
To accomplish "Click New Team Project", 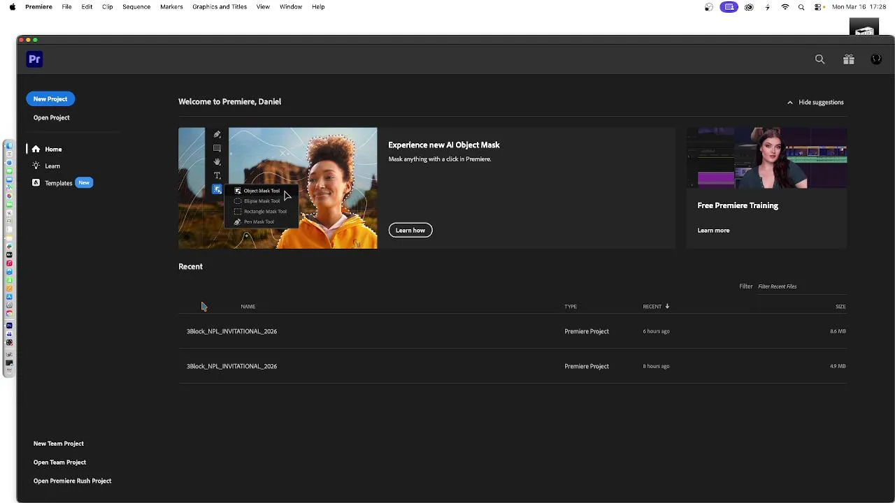I will click(x=58, y=444).
